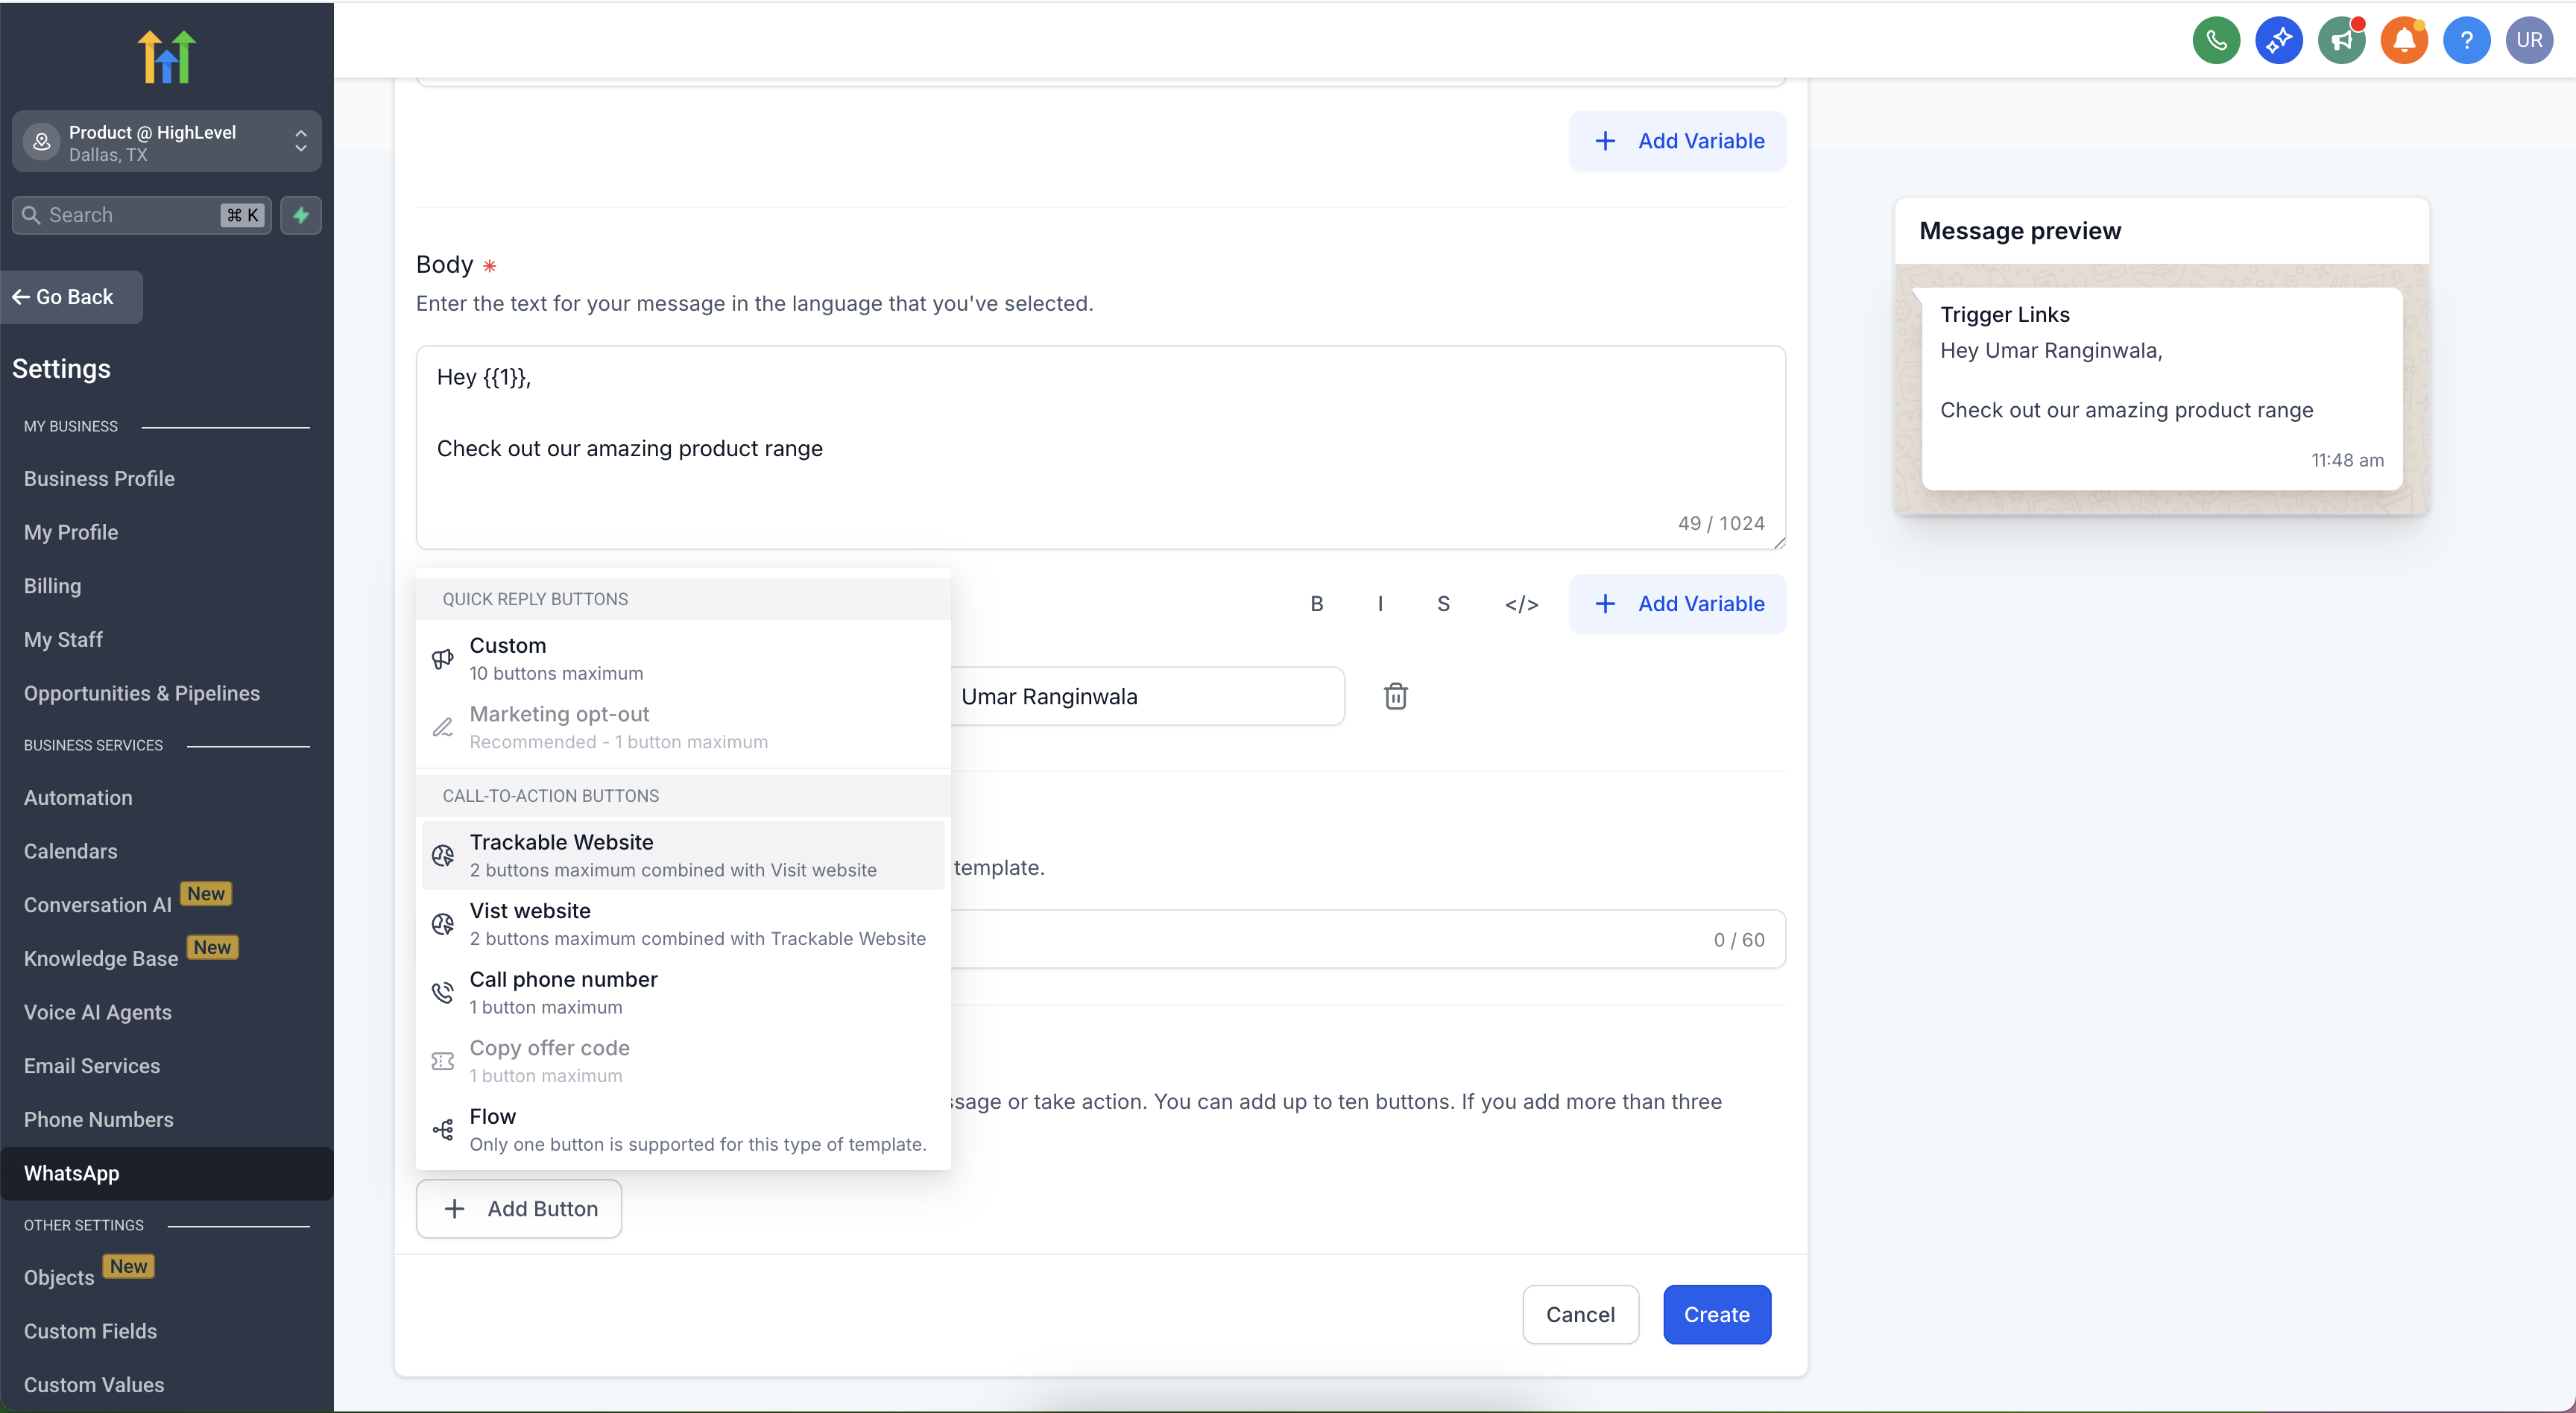Open the orange notifications bell
2576x1413 pixels.
click(x=2404, y=40)
